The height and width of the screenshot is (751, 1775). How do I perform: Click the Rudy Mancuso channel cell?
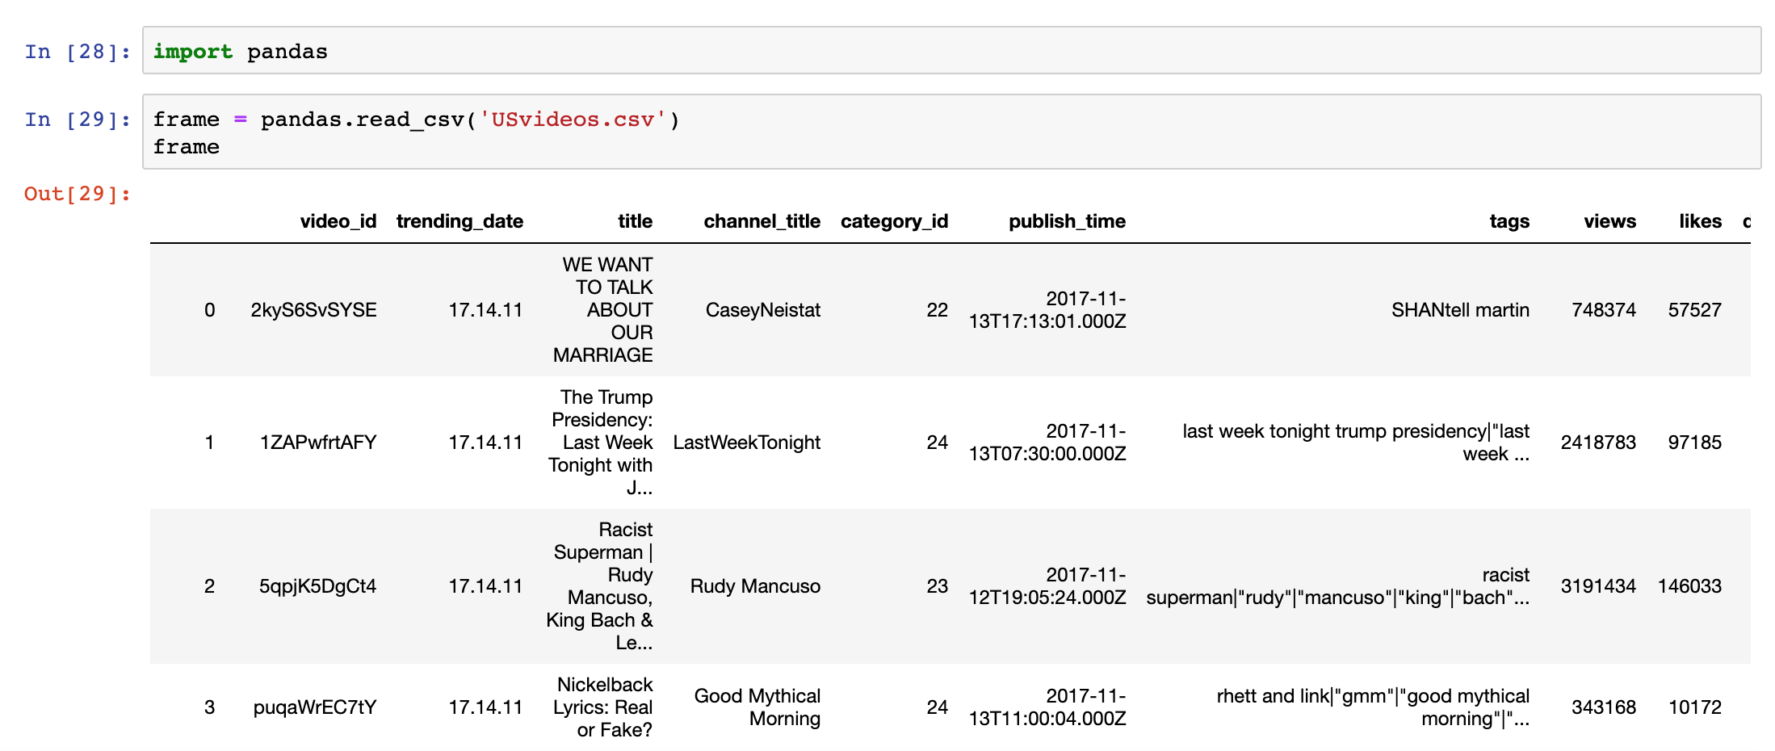coord(754,586)
